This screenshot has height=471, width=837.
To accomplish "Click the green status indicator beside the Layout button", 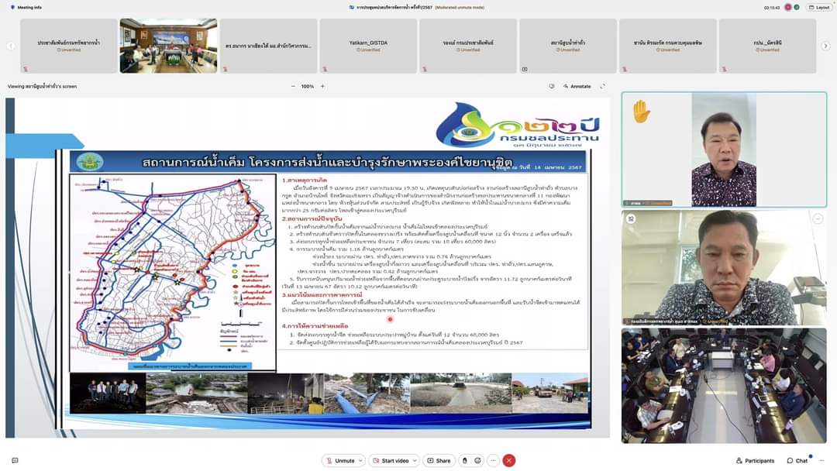I will tap(797, 8).
